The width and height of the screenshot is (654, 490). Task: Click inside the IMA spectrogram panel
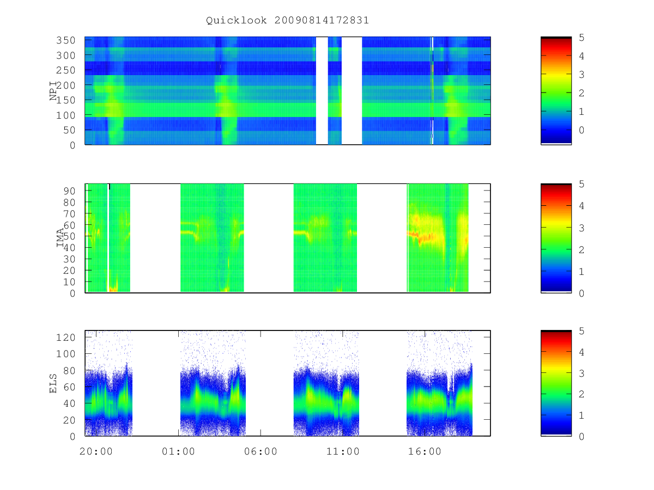coord(288,238)
